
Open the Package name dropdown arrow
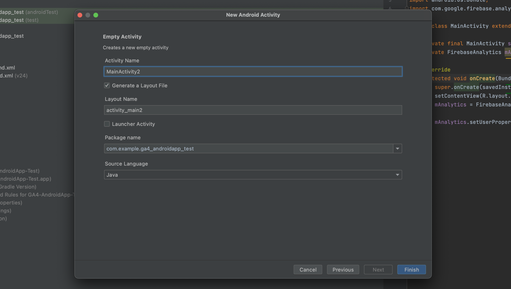pyautogui.click(x=397, y=149)
